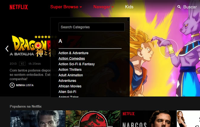
Task: Select Action Comedies category
Action: point(72,59)
